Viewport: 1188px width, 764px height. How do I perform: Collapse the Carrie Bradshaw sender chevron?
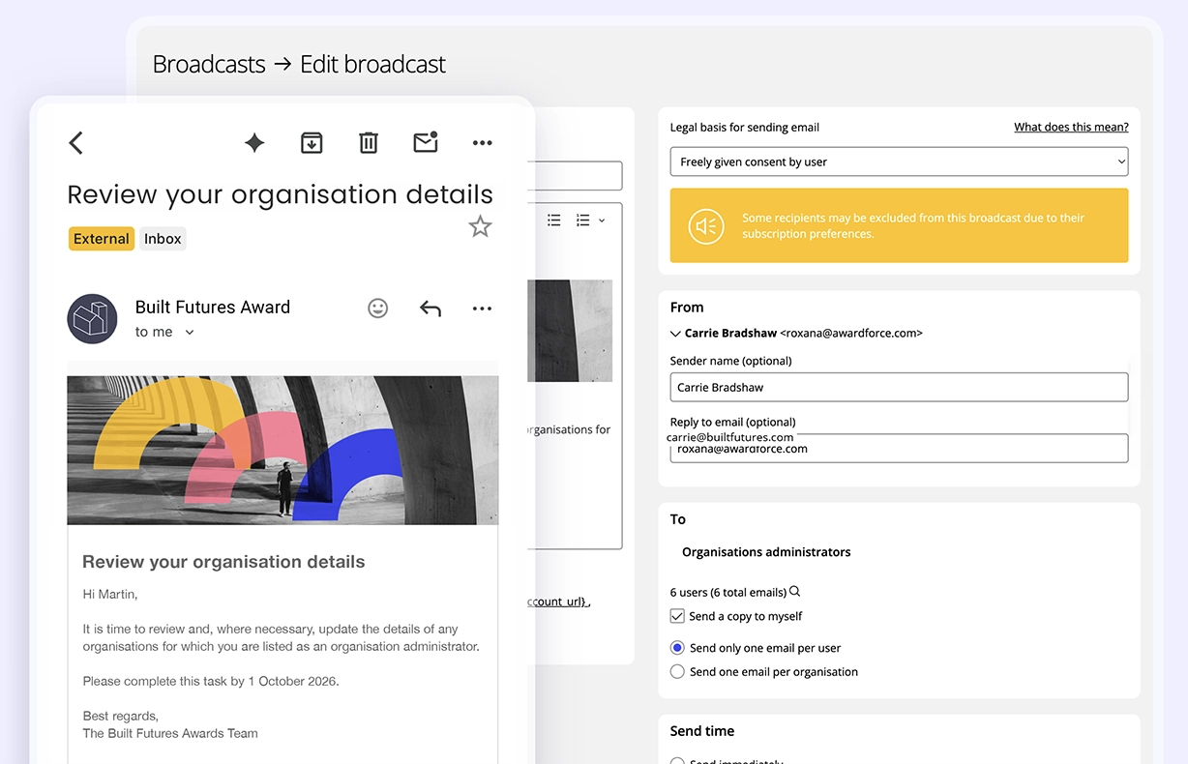(x=675, y=334)
